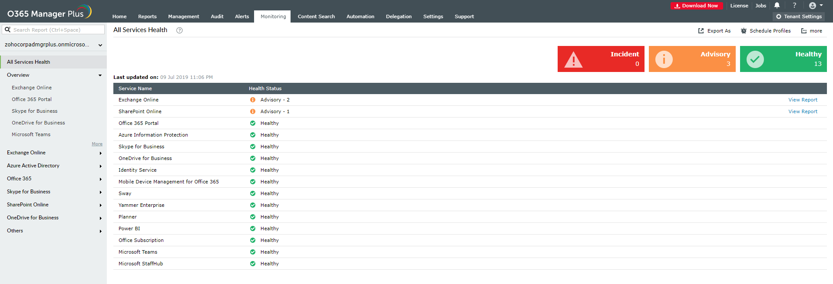Click the Service Name column header
833x284 pixels.
pyautogui.click(x=135, y=88)
